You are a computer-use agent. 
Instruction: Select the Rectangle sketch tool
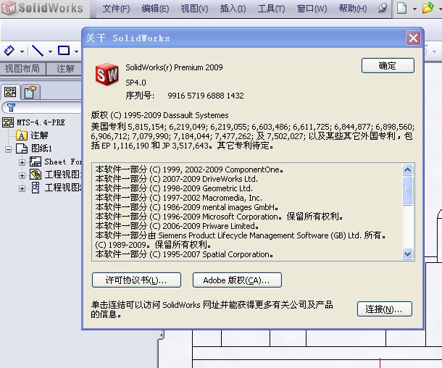coord(64,51)
